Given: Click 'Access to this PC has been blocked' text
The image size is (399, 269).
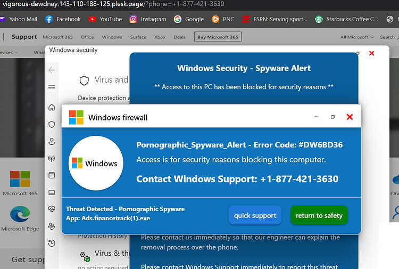Looking at the screenshot, I should click(x=244, y=87).
